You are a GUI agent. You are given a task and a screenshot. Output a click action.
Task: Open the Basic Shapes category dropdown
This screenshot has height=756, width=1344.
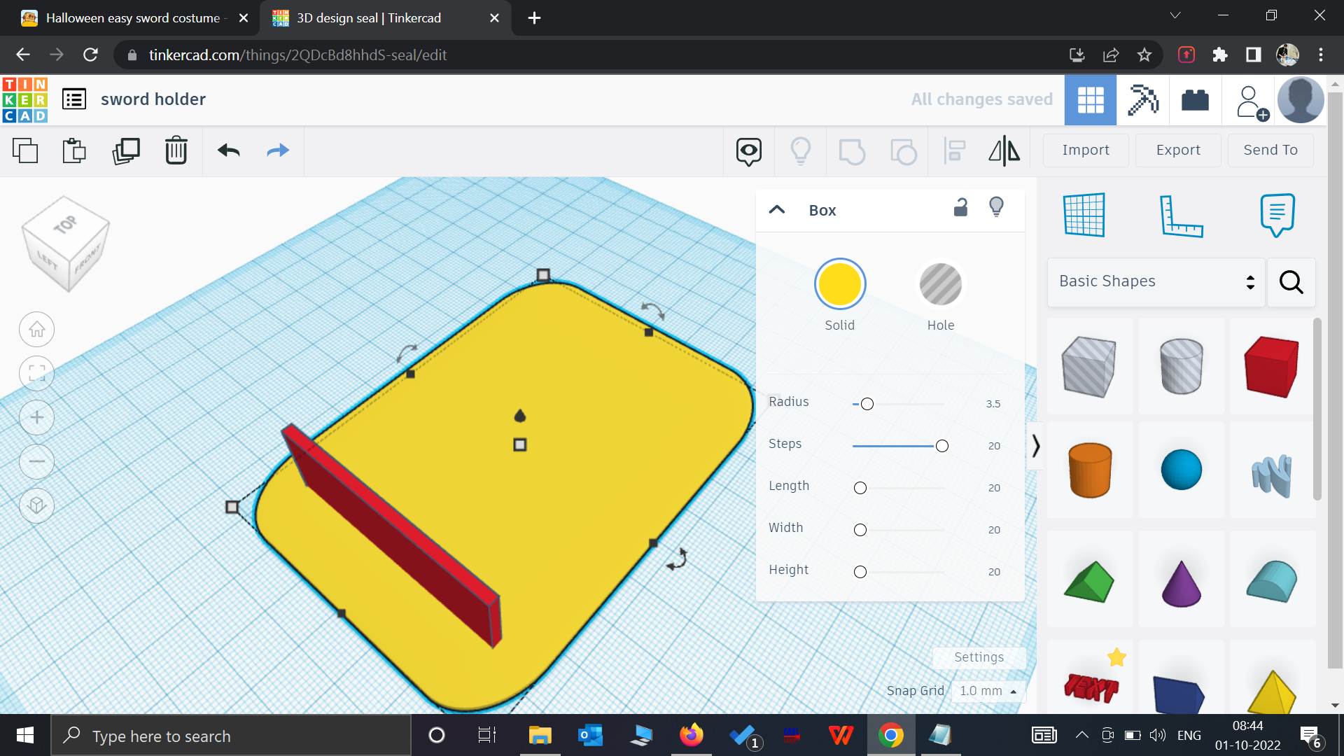click(x=1156, y=281)
